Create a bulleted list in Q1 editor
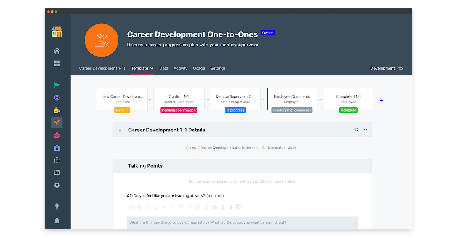The image size is (457, 237). pyautogui.click(x=198, y=207)
